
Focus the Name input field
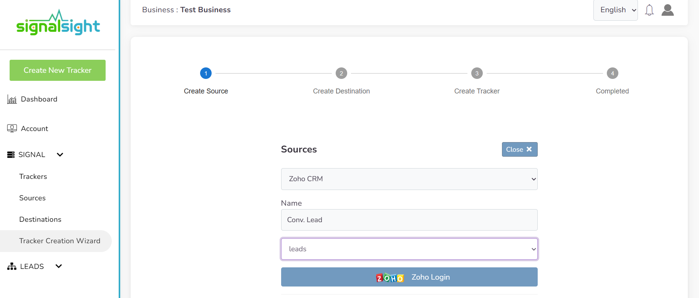point(409,220)
